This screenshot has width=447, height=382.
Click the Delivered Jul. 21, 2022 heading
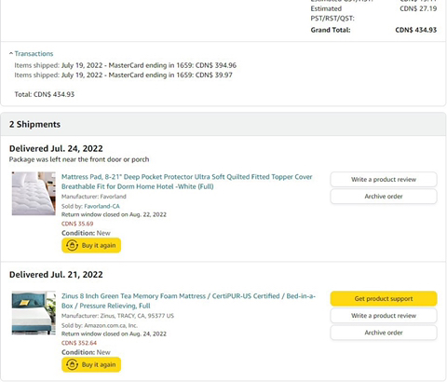tap(56, 275)
